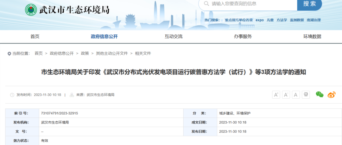Select hot search link 方法学
The image size is (342, 145).
pyautogui.click(x=282, y=20)
